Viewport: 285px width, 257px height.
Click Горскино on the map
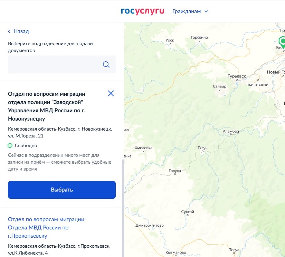pos(199,37)
